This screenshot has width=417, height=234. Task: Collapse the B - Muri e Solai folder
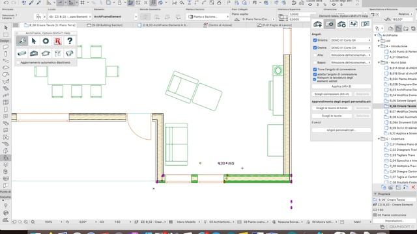point(379,62)
